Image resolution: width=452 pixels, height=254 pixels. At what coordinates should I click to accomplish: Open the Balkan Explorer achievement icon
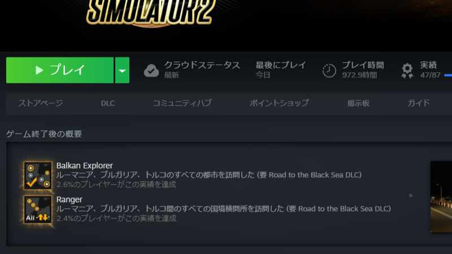pos(38,176)
